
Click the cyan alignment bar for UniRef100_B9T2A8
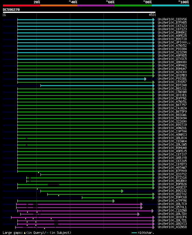pos(97,86)
